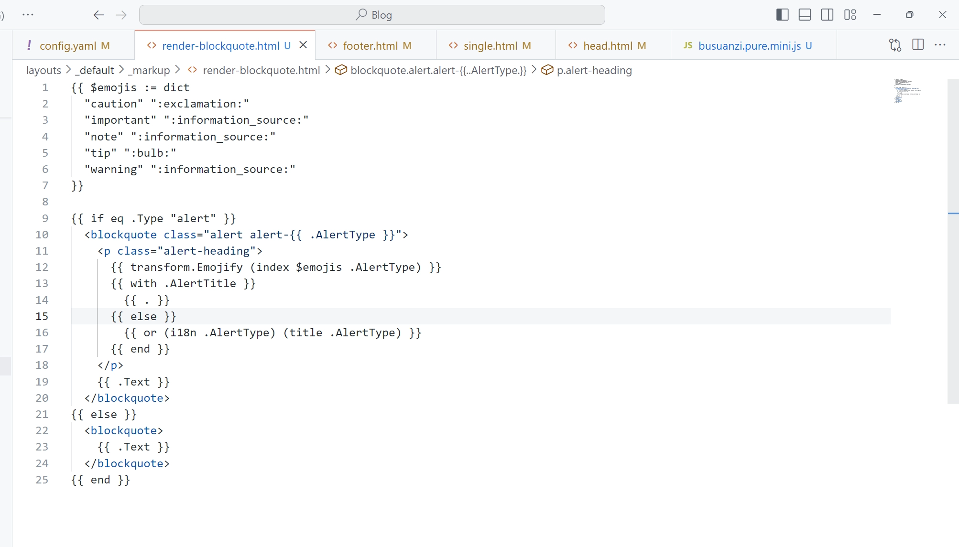Click the cube icon before blockquote.alert breadcrumb
The image size is (959, 547).
click(341, 70)
